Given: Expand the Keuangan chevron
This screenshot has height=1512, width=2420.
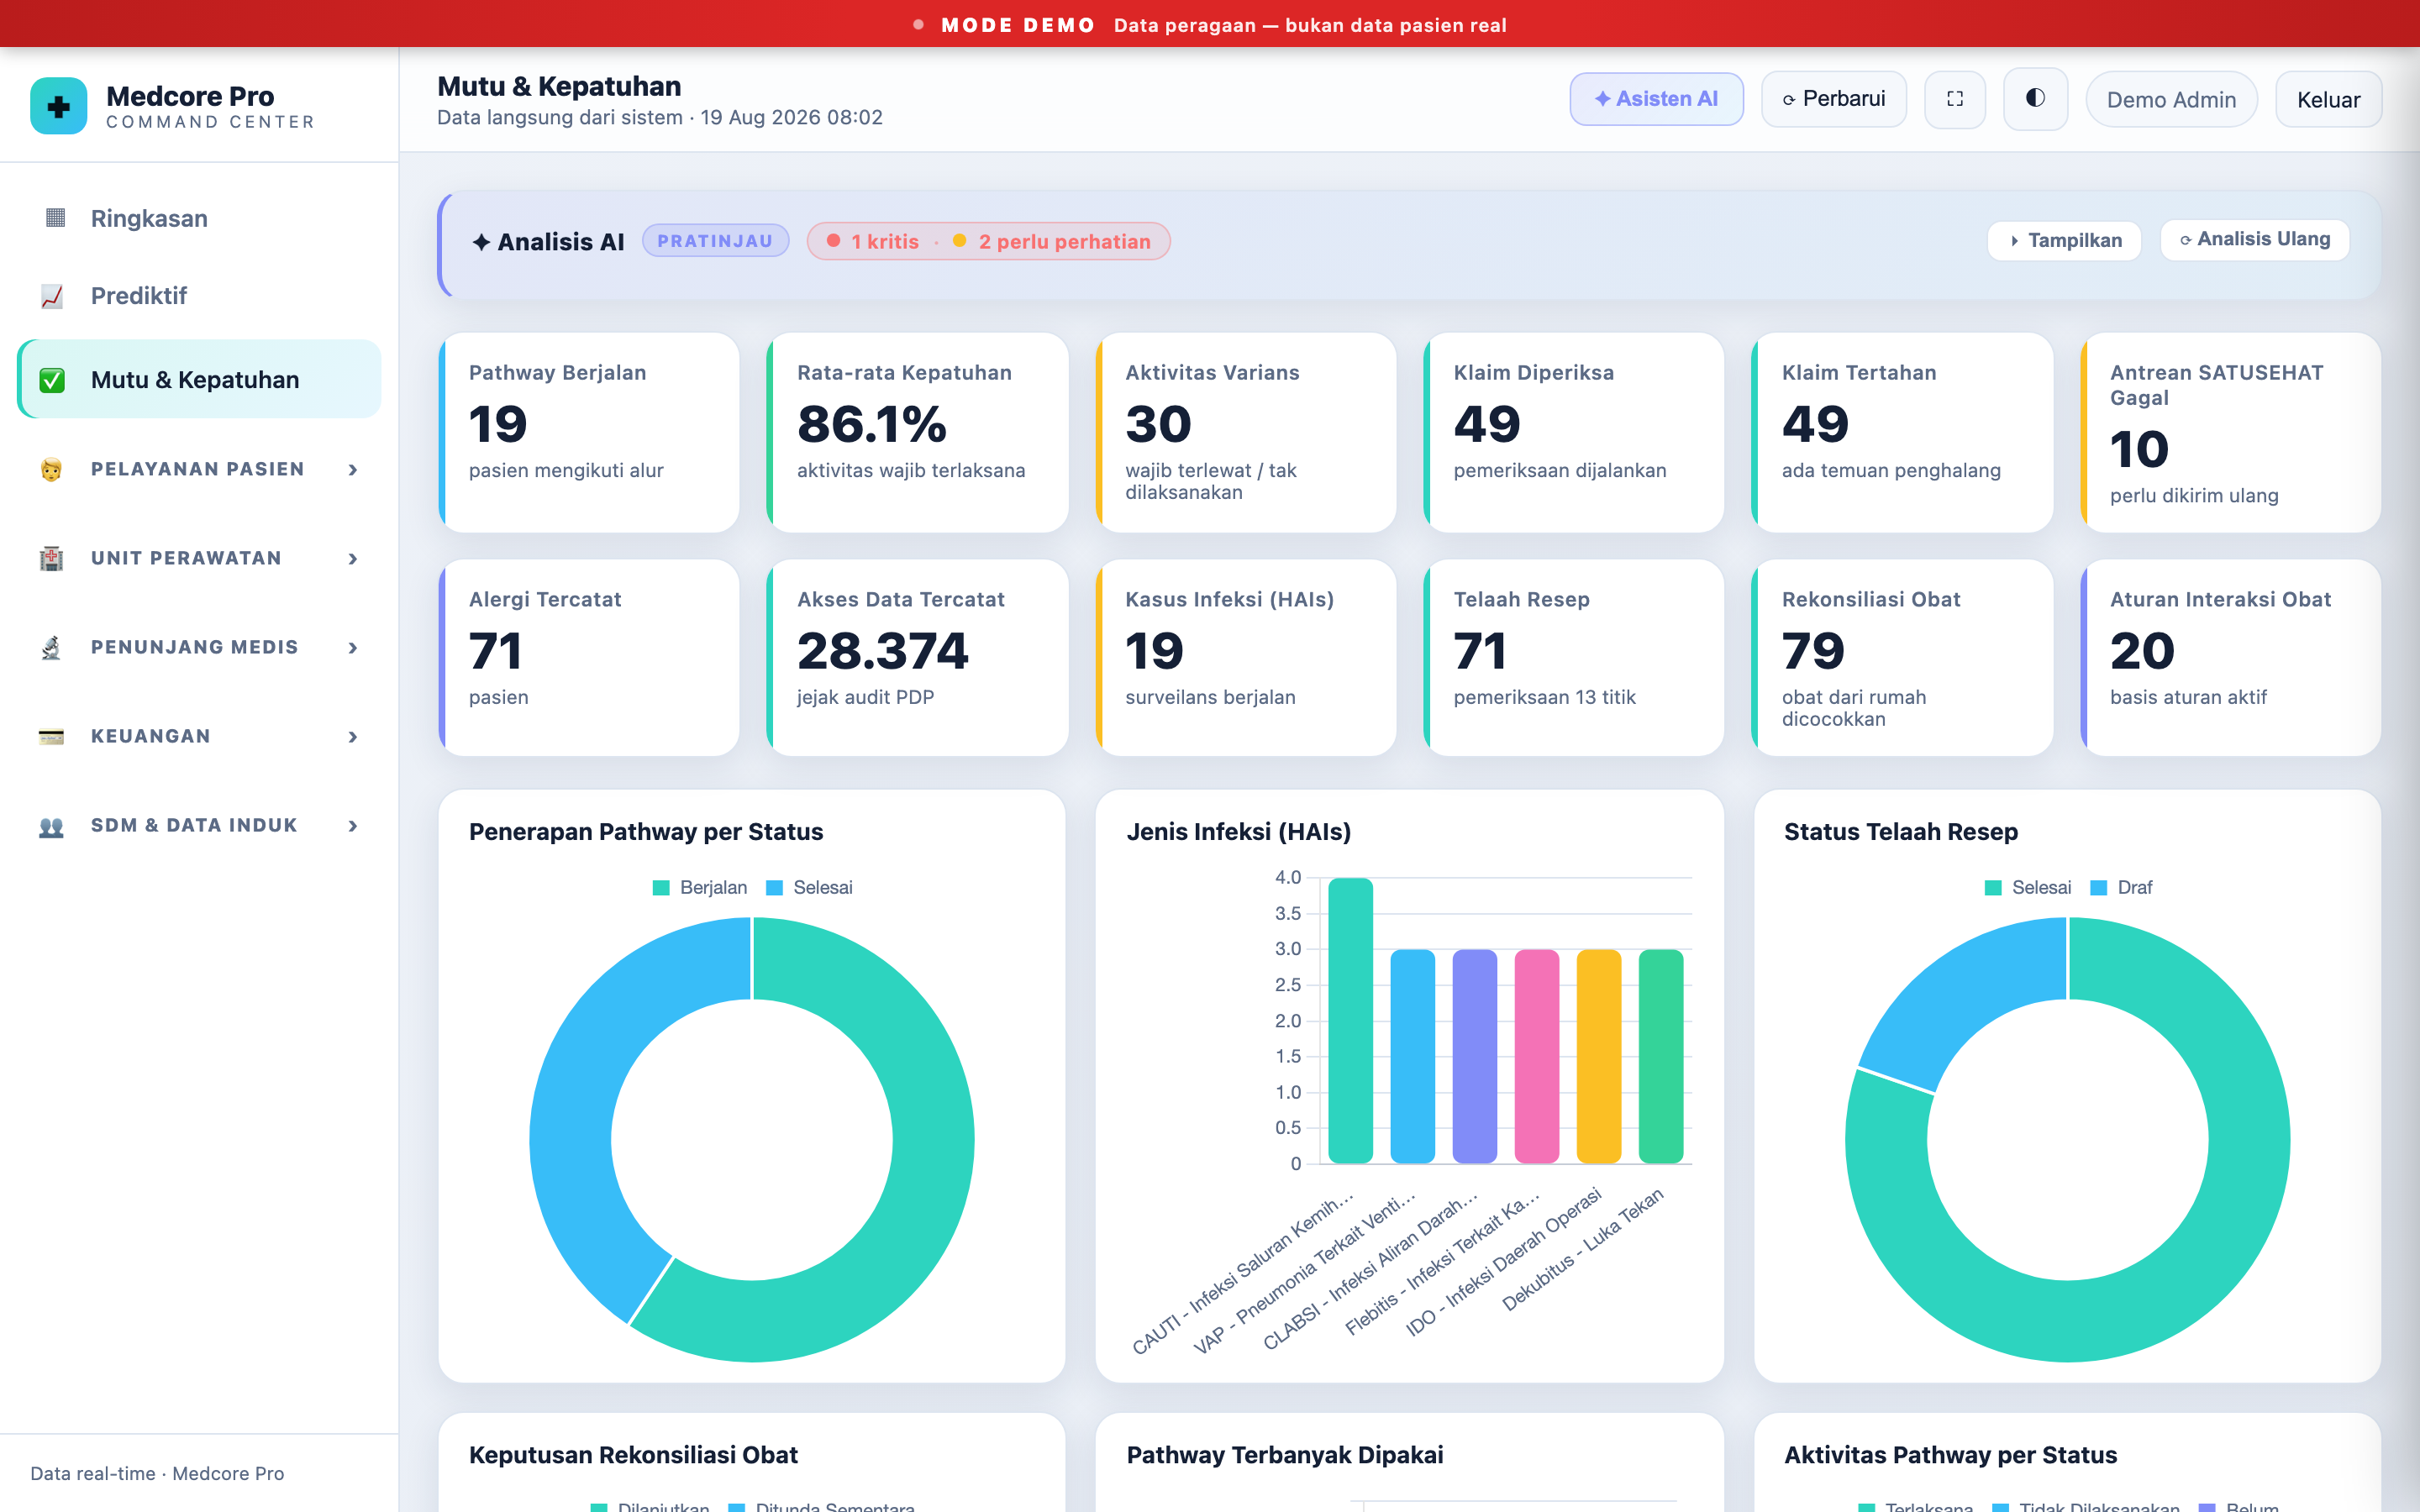Looking at the screenshot, I should click(x=353, y=737).
